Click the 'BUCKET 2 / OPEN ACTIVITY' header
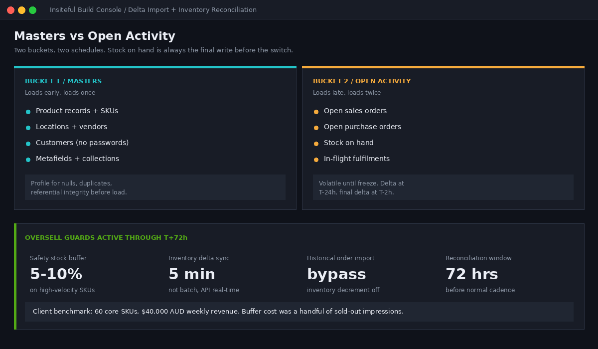The width and height of the screenshot is (598, 349). tap(362, 81)
